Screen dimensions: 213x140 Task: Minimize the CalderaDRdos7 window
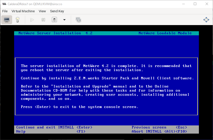(183, 4)
